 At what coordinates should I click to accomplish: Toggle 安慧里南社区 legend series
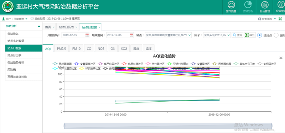point(85,64)
